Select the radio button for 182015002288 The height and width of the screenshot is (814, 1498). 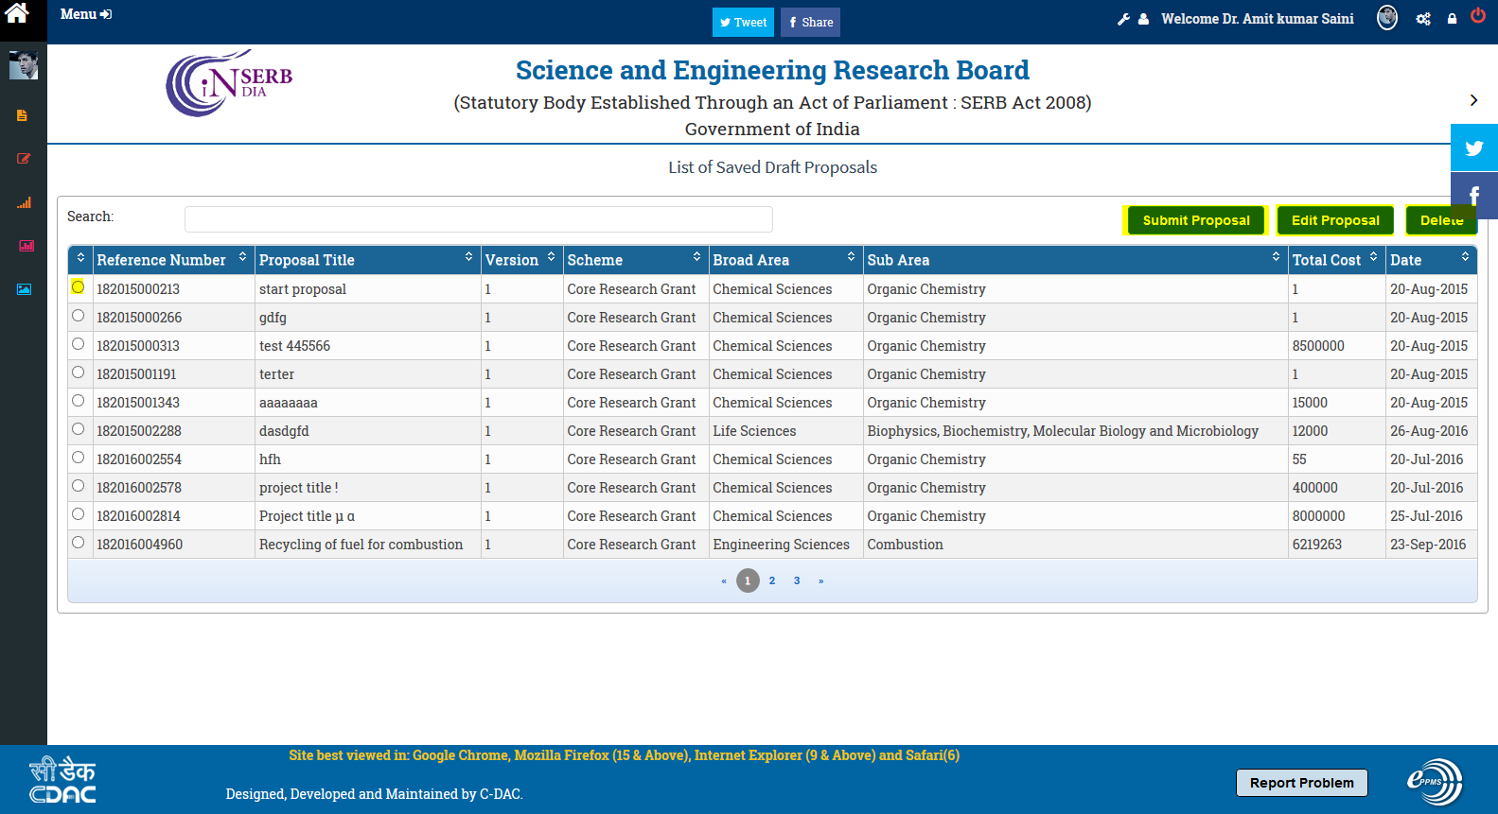click(x=78, y=429)
